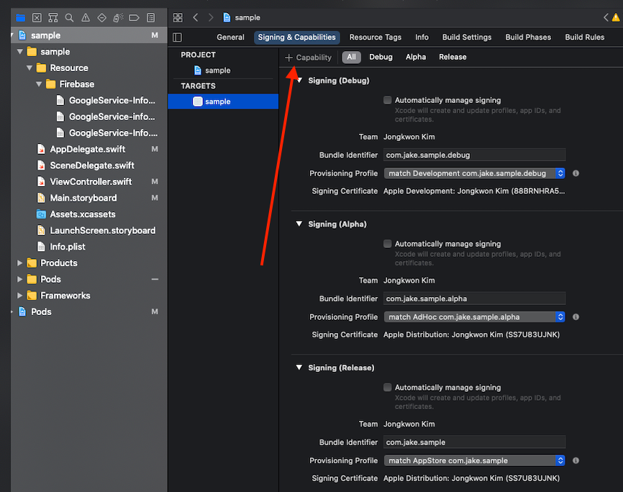Open Main.storyboard file
The width and height of the screenshot is (623, 492).
pyautogui.click(x=83, y=198)
